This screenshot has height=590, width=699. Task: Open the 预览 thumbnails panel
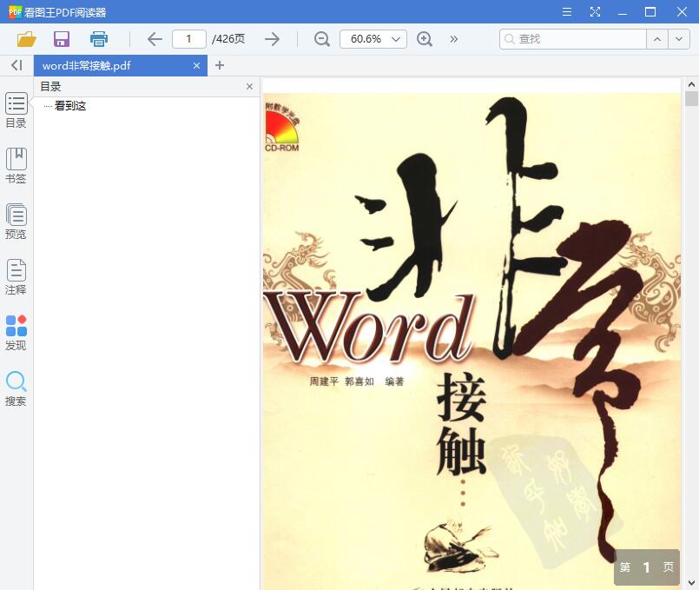click(16, 222)
